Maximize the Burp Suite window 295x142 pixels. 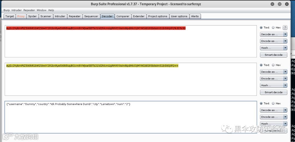[280, 4]
